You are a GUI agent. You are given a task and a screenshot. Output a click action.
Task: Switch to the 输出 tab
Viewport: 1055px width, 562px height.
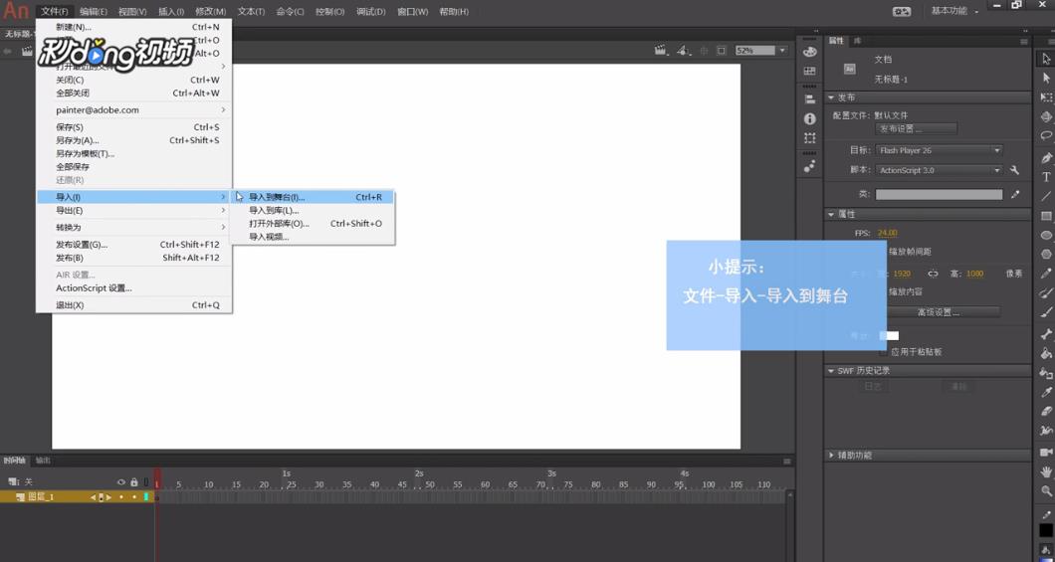(43, 461)
